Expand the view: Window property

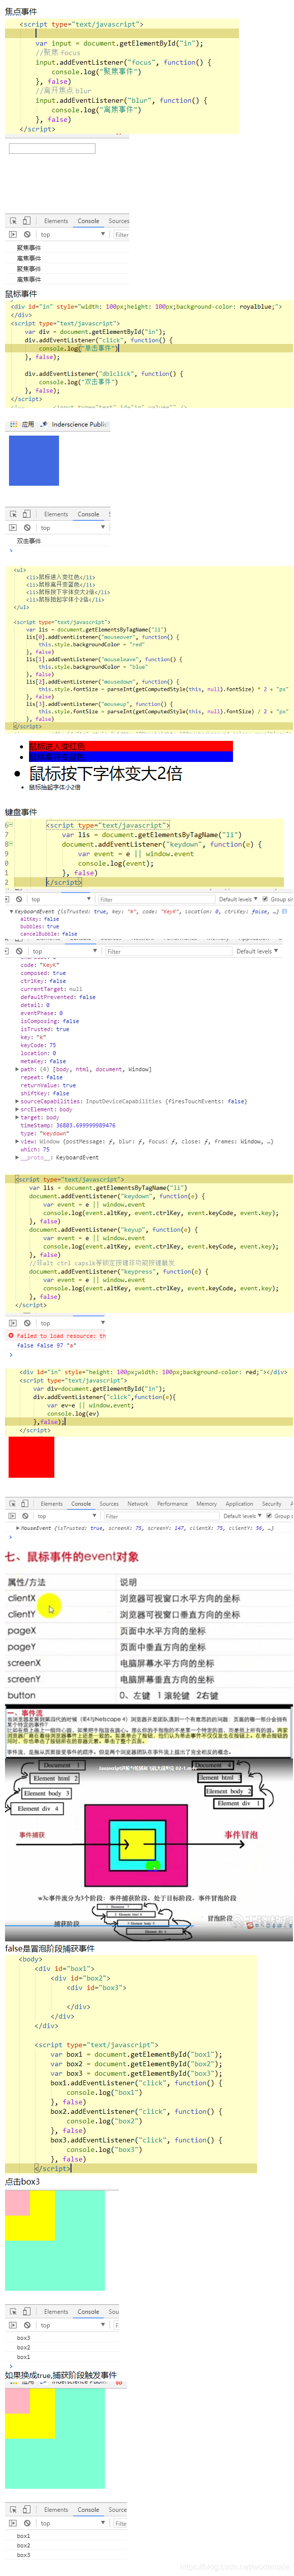coord(17,1141)
